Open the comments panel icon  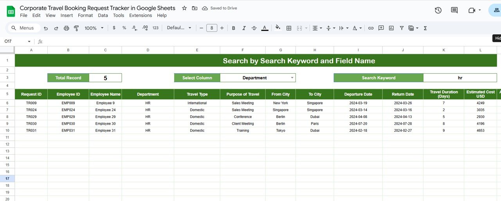click(x=454, y=11)
